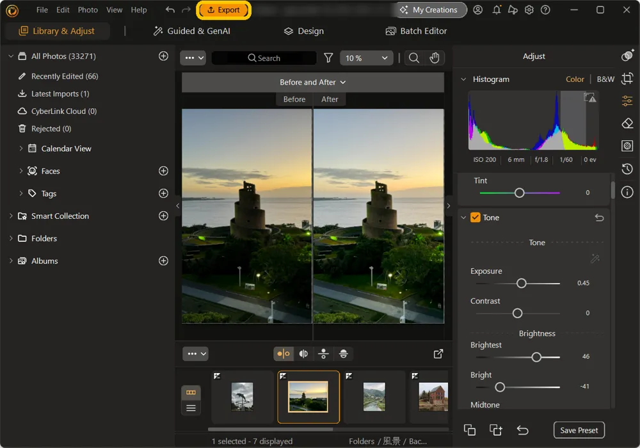Select the eraser tool in right sidebar
Screen dimensions: 640x448
point(627,123)
